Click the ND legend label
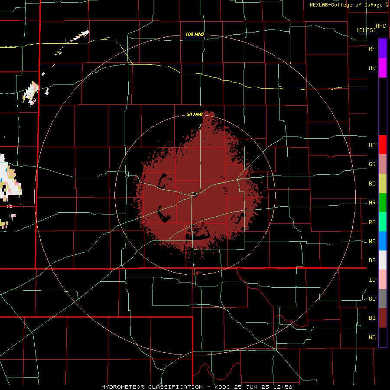The width and height of the screenshot is (390, 390). (372, 338)
